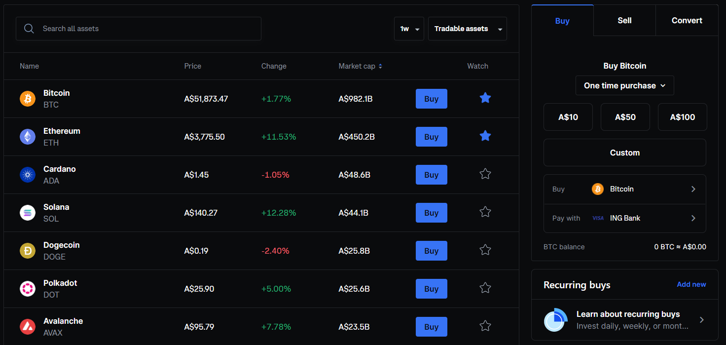This screenshot has width=726, height=345.
Task: Choose the Custom amount button
Action: 625,153
